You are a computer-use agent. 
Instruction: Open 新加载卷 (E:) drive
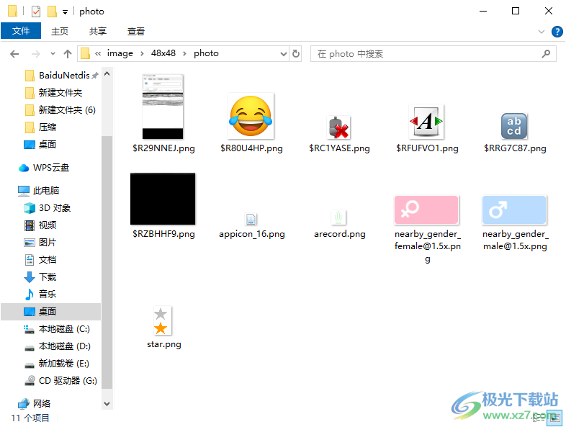tap(57, 364)
